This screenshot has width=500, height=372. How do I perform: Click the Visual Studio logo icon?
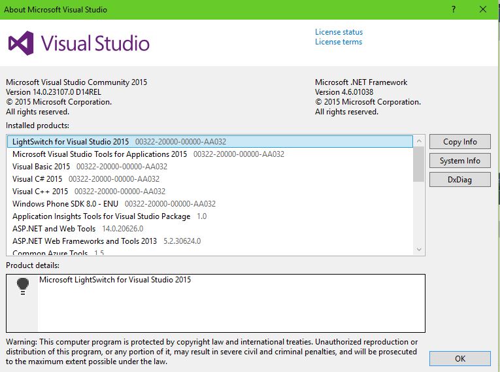(x=21, y=43)
